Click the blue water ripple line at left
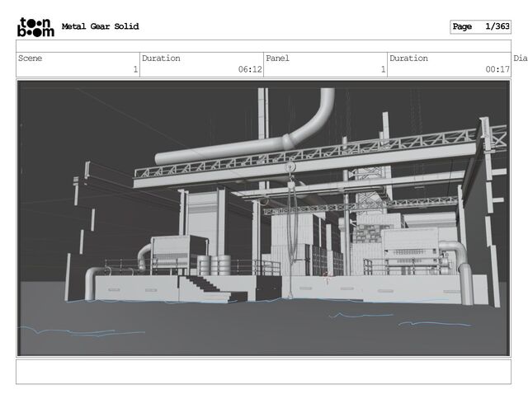528x408 pixels. [x=81, y=331]
